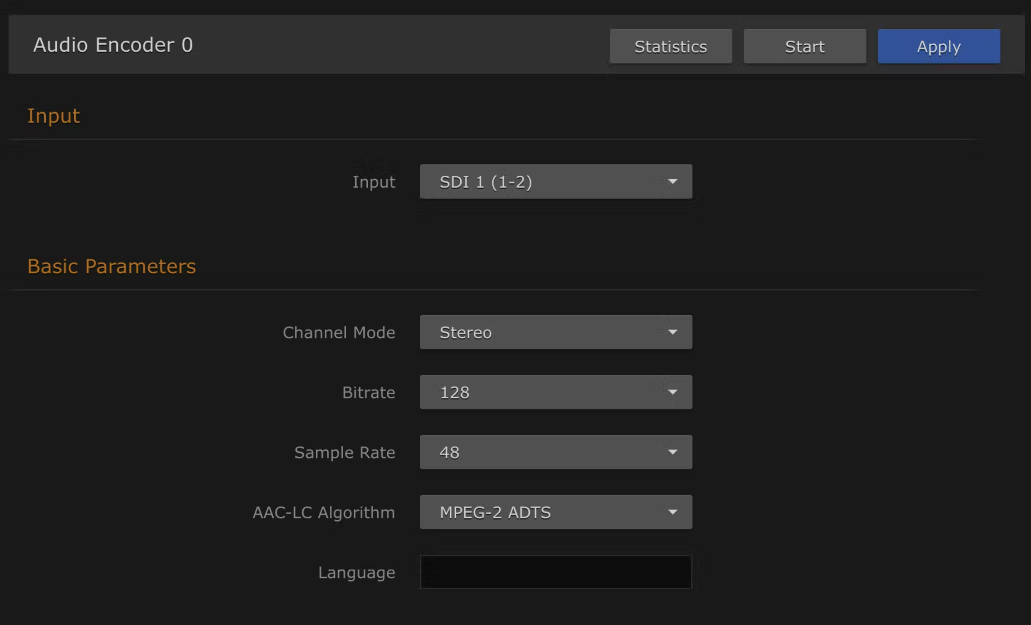
Task: Apply the audio encoder settings
Action: [x=939, y=47]
